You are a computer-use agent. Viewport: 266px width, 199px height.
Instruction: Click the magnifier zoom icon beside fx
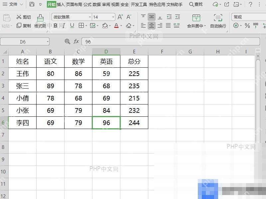[67, 41]
